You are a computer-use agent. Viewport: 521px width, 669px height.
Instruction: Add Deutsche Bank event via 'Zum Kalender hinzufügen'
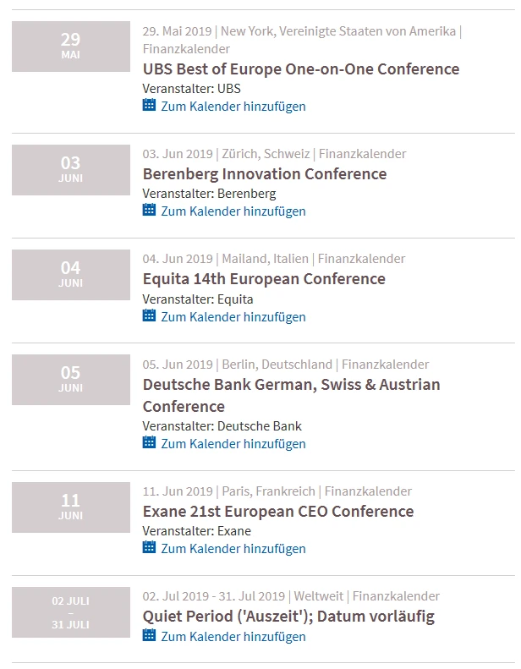(233, 444)
